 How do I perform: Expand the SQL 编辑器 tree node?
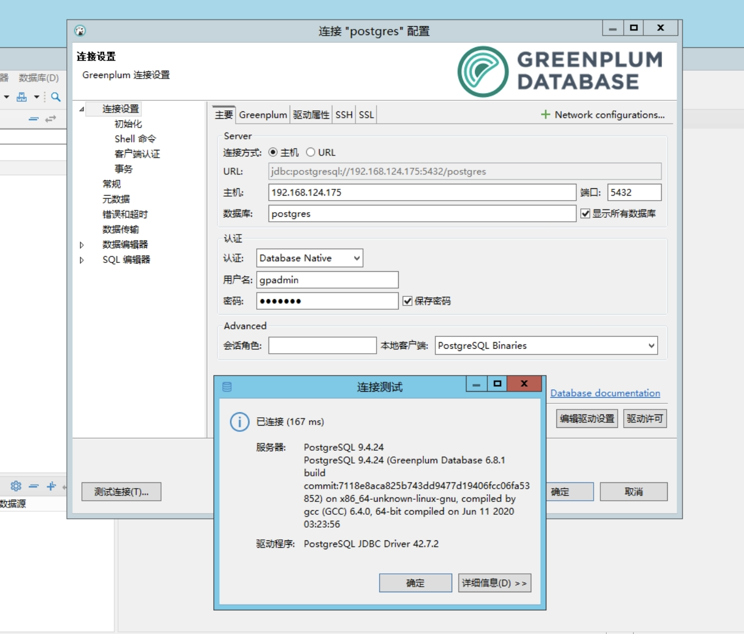point(82,260)
